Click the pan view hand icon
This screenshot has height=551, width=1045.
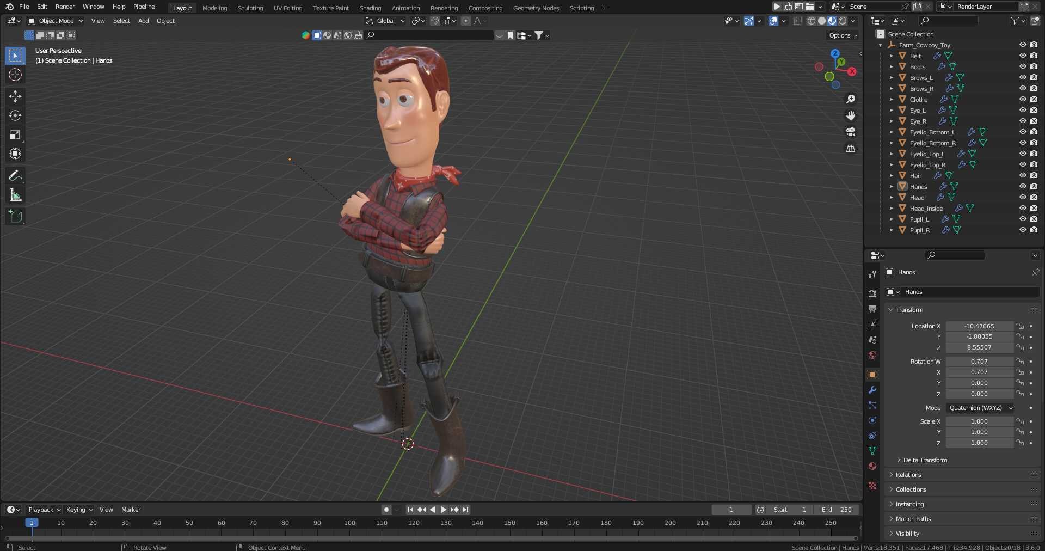point(851,115)
